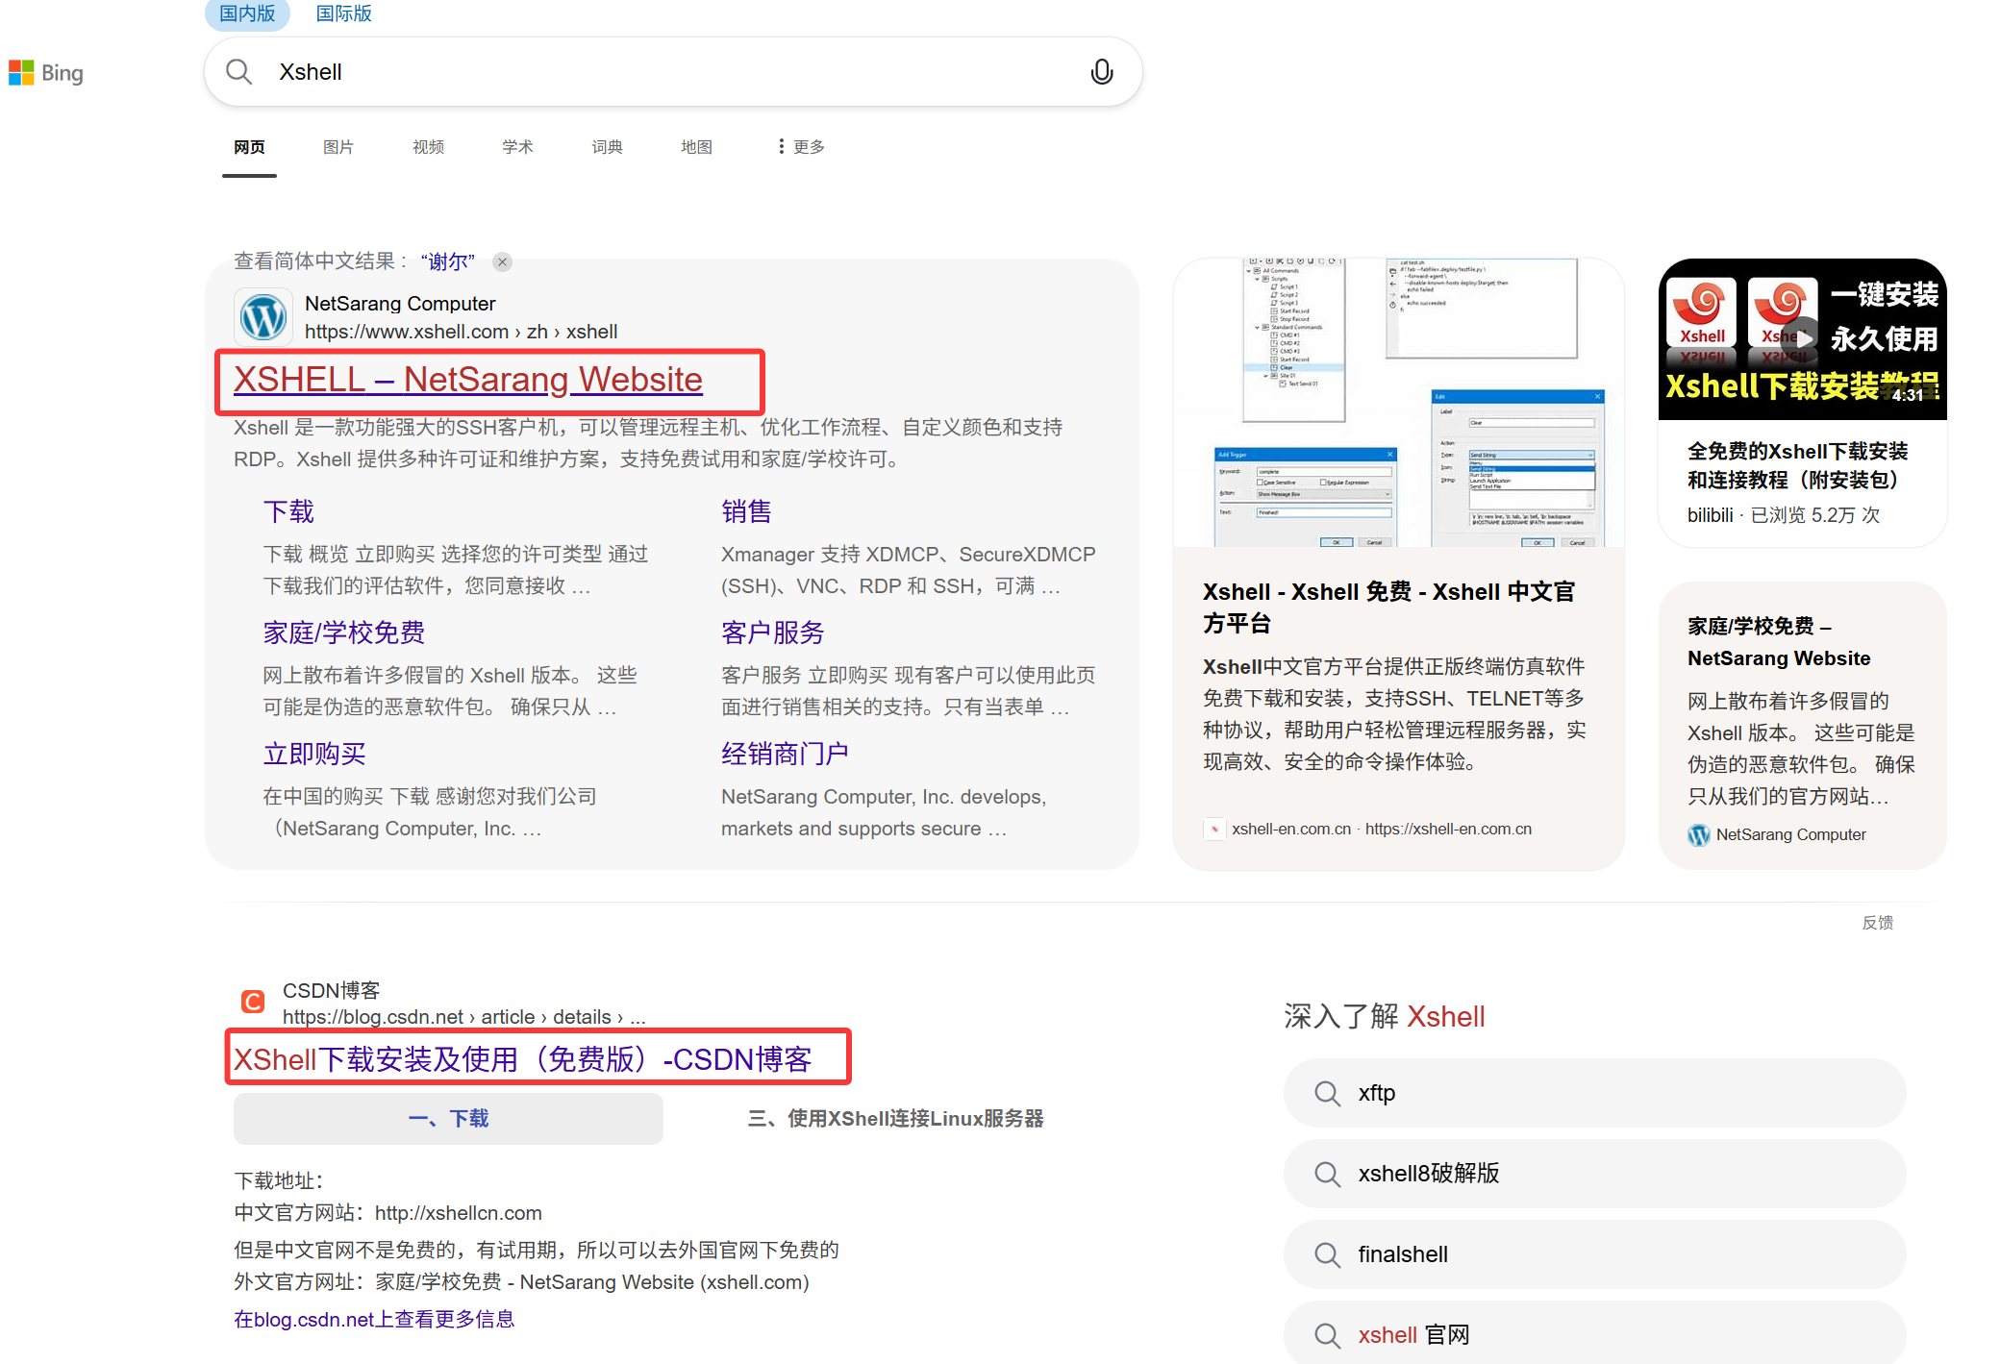Image resolution: width=2000 pixels, height=1364 pixels.
Task: Activate voice search microphone icon
Action: coord(1102,72)
